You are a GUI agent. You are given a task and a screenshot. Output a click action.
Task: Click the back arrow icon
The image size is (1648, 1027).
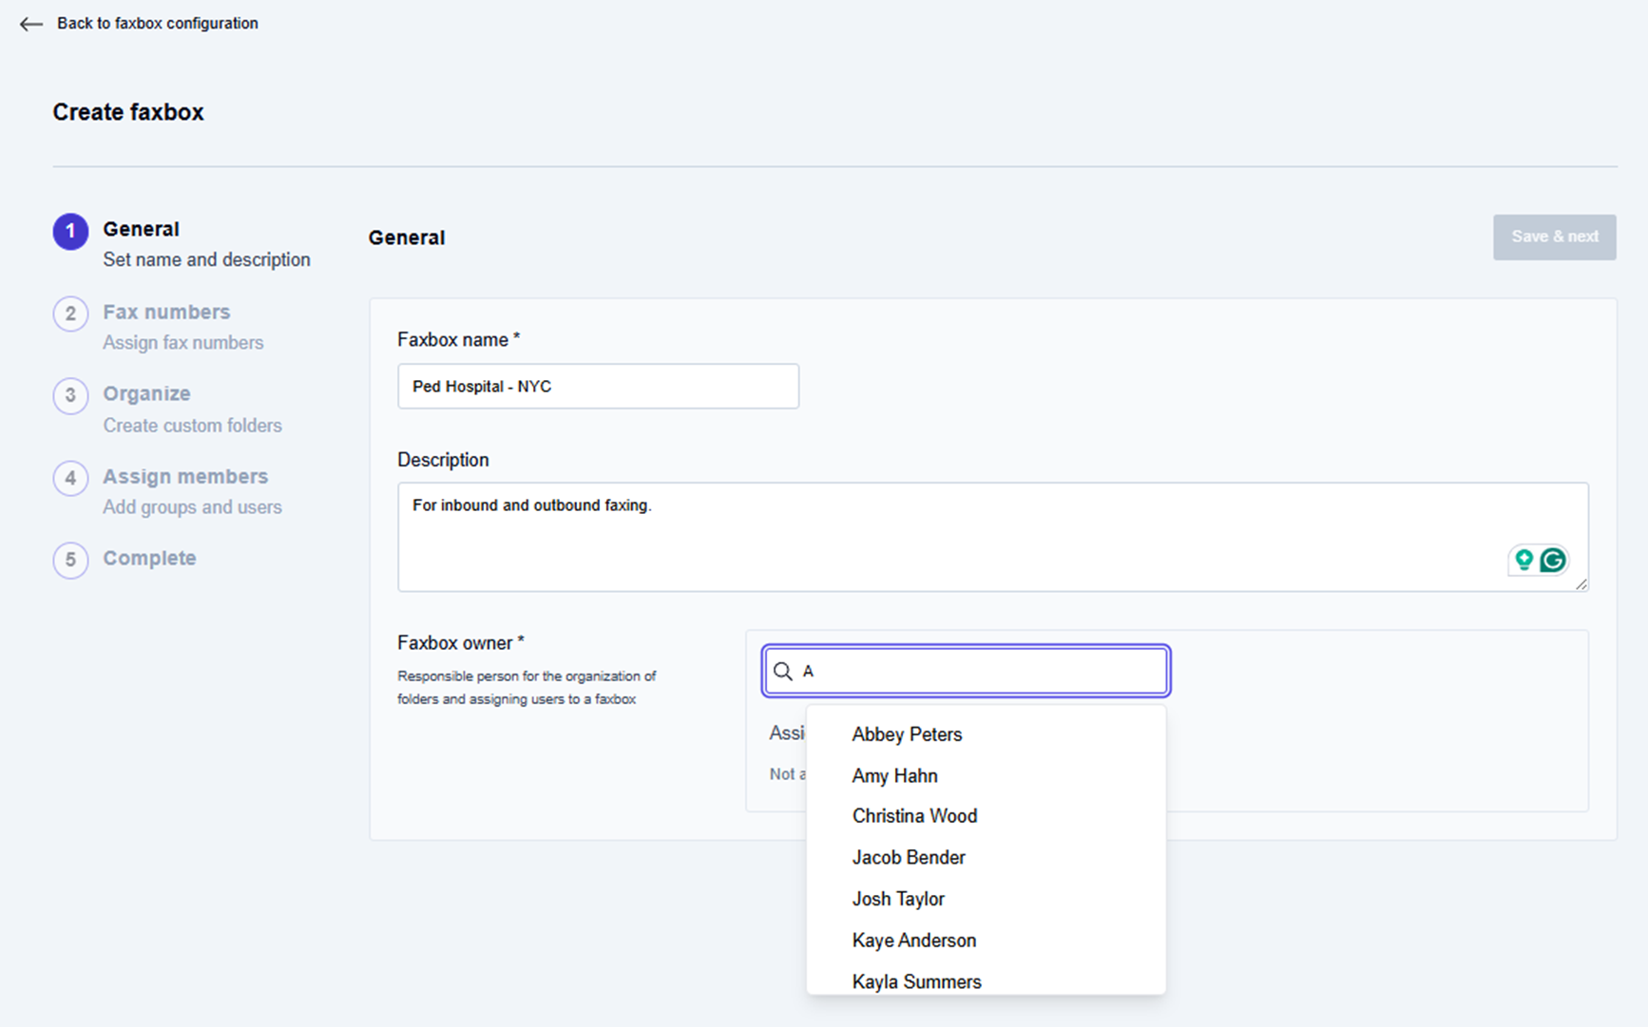(x=31, y=24)
